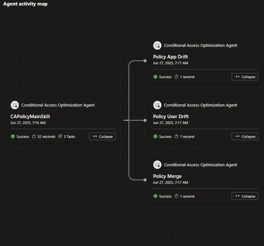The height and width of the screenshot is (246, 264).
Task: Select the Policy Merge title text
Action: 167,176
